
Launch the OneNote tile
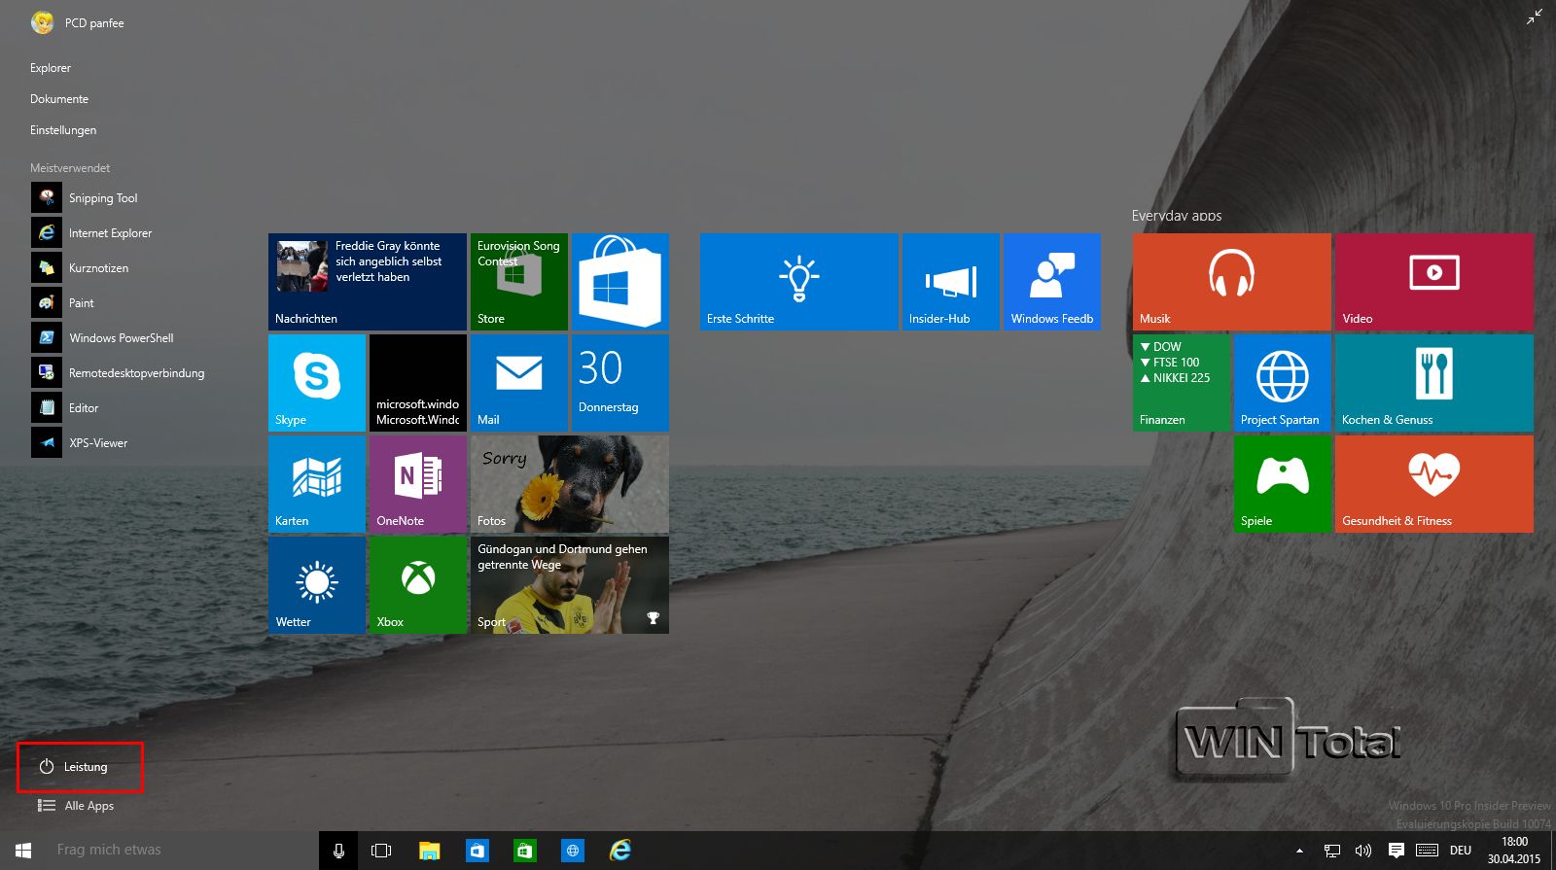point(418,483)
